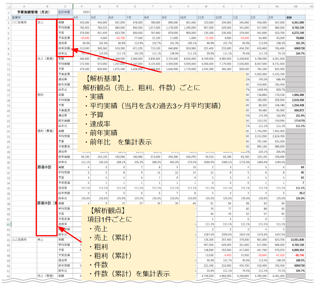This screenshot has width=314, height=285.
Task: Select the column AA header
Action: 277,6
